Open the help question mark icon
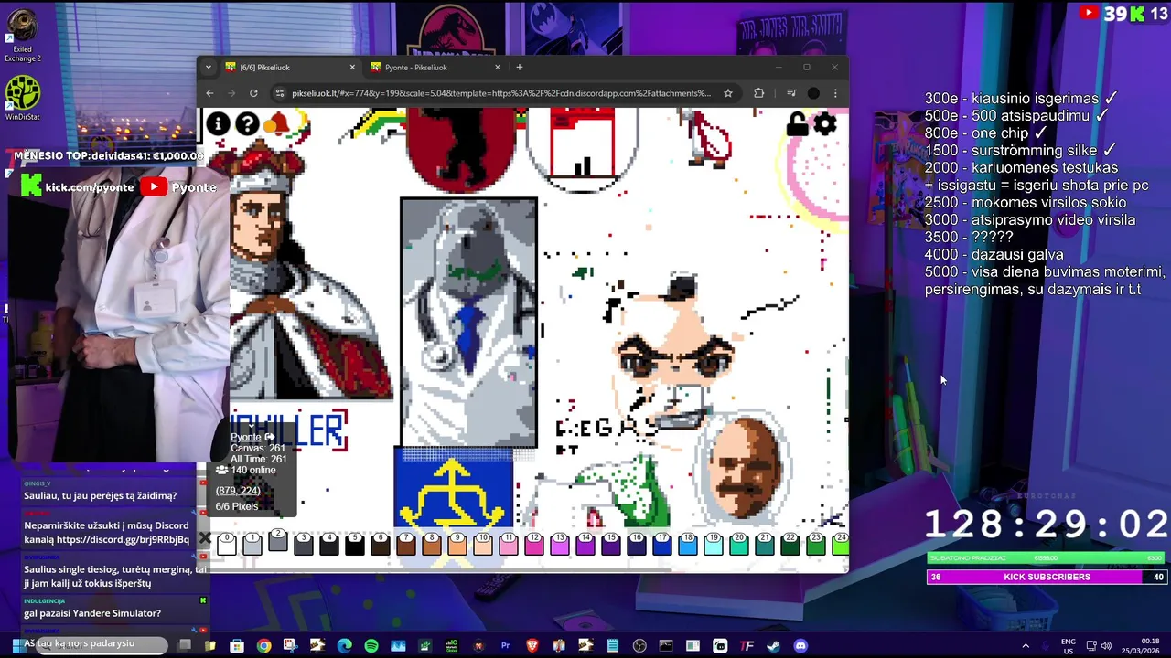The image size is (1171, 658). coord(247,123)
